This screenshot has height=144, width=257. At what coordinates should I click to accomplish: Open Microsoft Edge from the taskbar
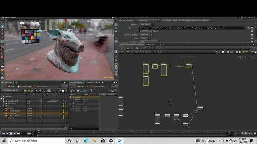click(86, 140)
